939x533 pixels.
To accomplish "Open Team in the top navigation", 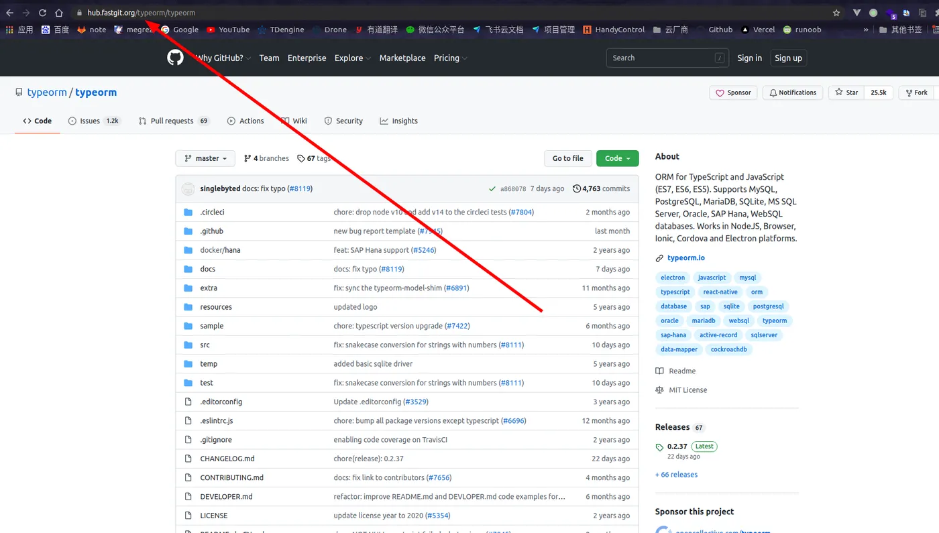I will coord(269,58).
